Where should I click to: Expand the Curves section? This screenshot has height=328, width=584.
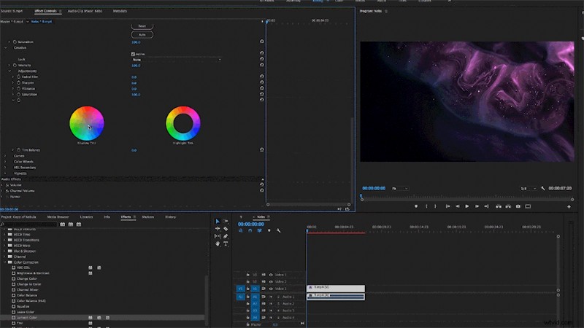pos(5,156)
